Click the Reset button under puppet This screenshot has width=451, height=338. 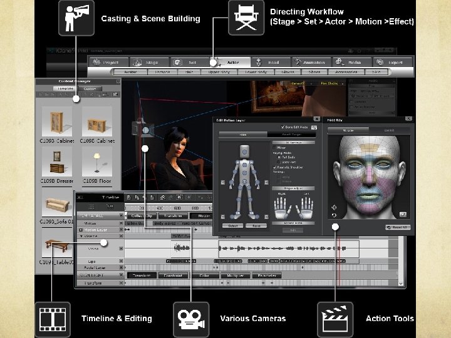(255, 225)
